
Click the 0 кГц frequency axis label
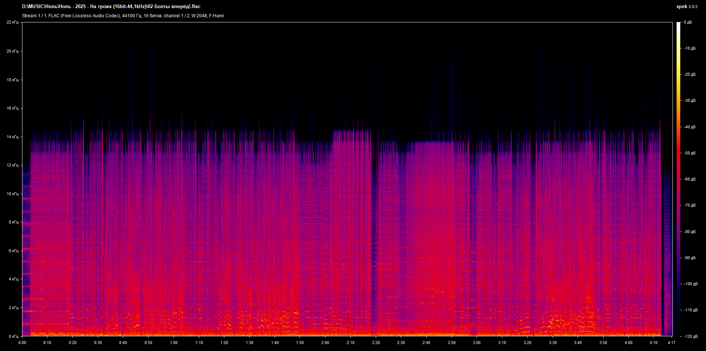(x=13, y=336)
